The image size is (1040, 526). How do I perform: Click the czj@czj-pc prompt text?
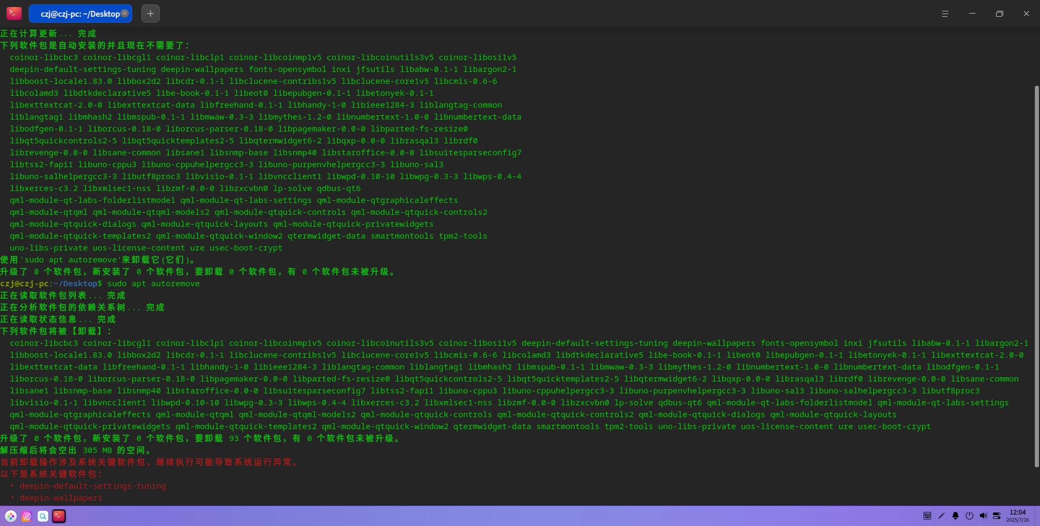point(24,284)
